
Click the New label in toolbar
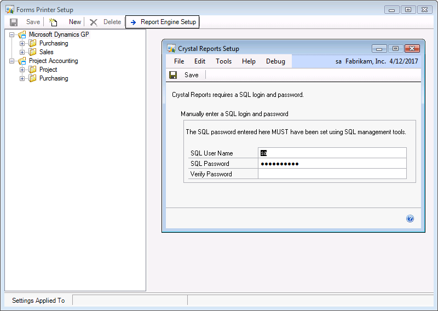click(x=75, y=22)
